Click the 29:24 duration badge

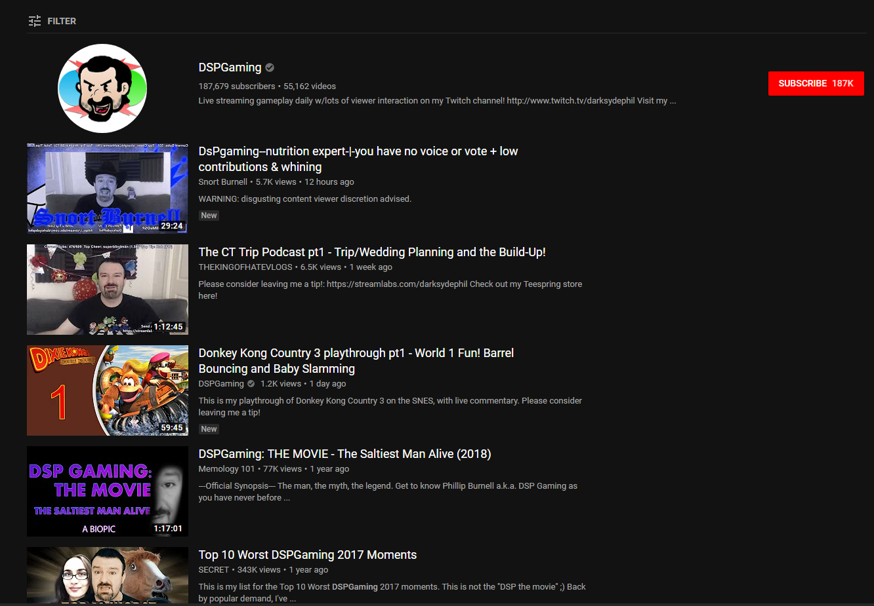click(172, 226)
